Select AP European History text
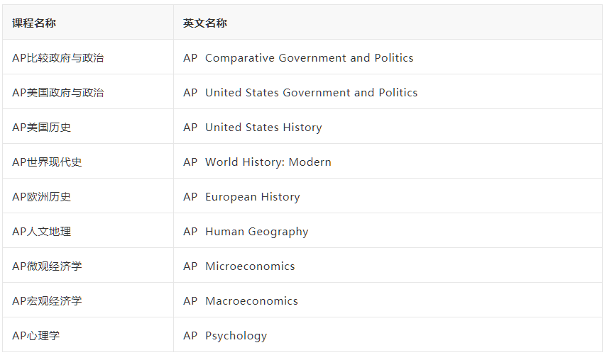 [x=241, y=197]
